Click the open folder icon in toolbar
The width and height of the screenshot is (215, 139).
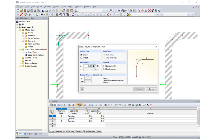coord(21,10)
